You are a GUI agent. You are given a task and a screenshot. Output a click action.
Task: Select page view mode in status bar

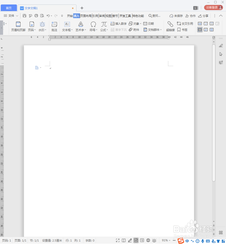pos(136,241)
